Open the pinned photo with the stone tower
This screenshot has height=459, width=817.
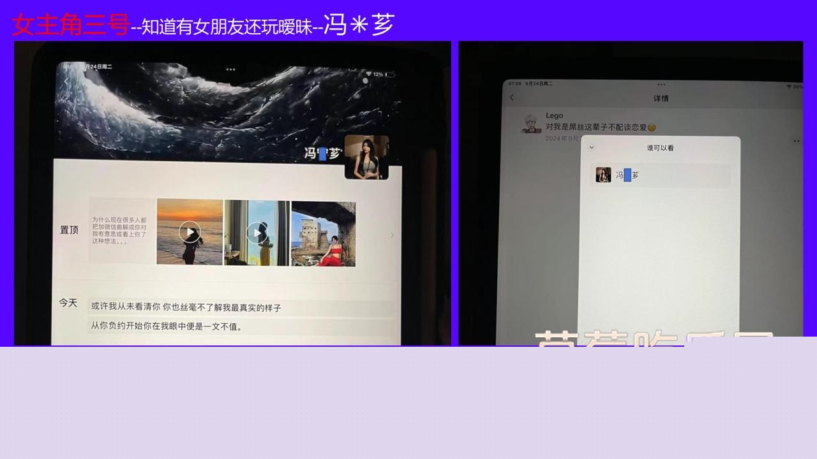[323, 233]
